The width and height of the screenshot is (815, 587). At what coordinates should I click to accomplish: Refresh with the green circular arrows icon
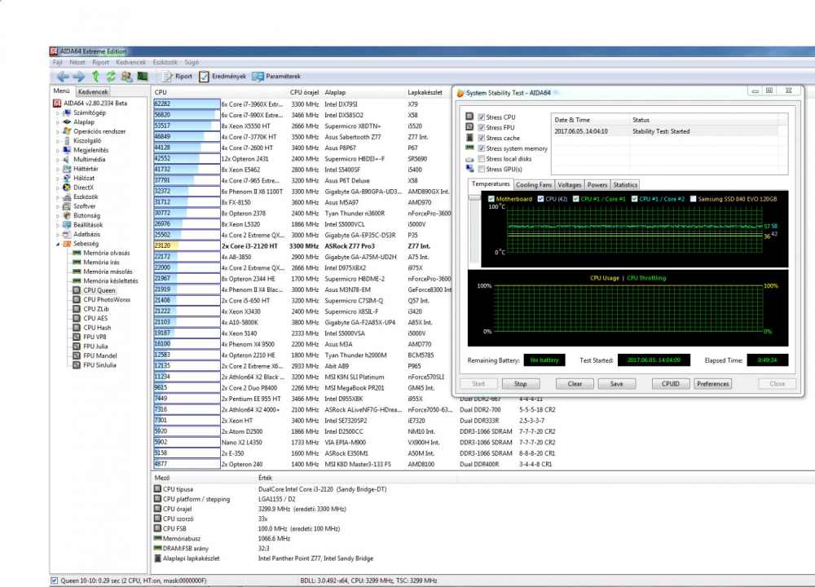point(111,77)
